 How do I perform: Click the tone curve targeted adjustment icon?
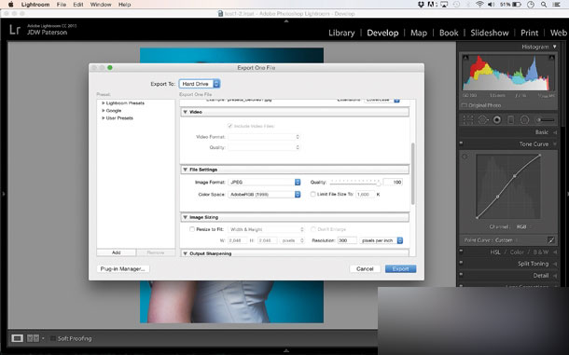[x=465, y=157]
